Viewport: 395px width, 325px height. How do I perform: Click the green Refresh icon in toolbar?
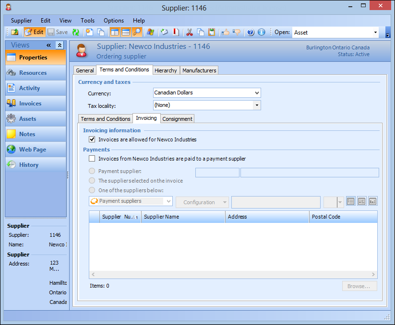click(76, 32)
